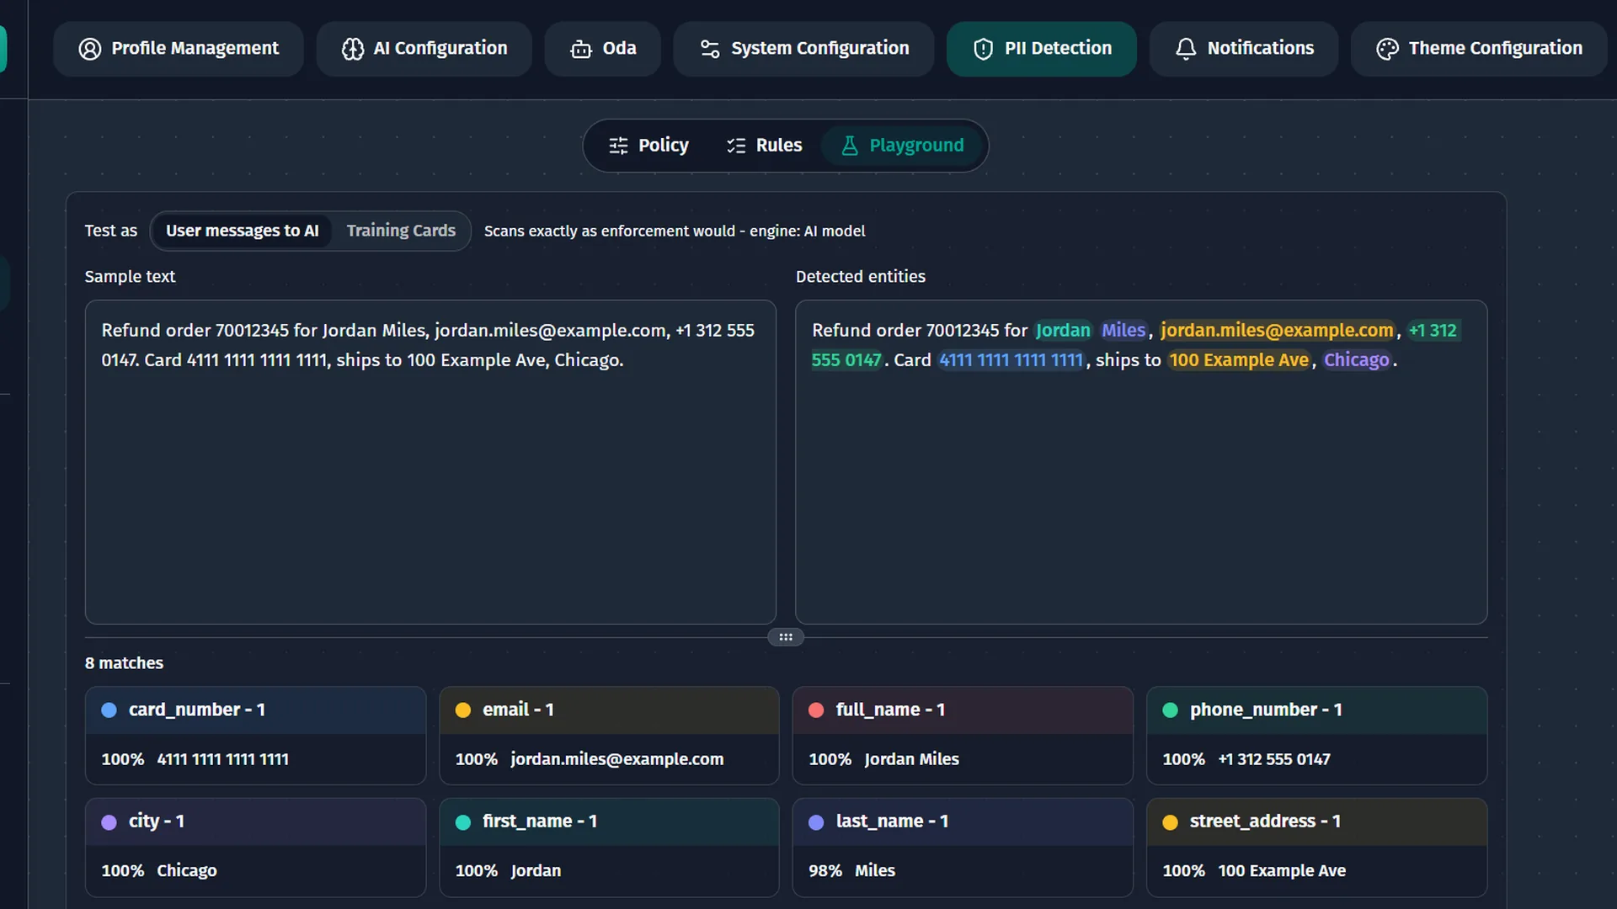Select the first_name - 1 match card header

tap(609, 821)
